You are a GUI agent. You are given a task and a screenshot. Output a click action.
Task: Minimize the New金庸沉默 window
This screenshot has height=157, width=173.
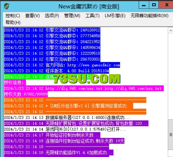click(x=144, y=5)
